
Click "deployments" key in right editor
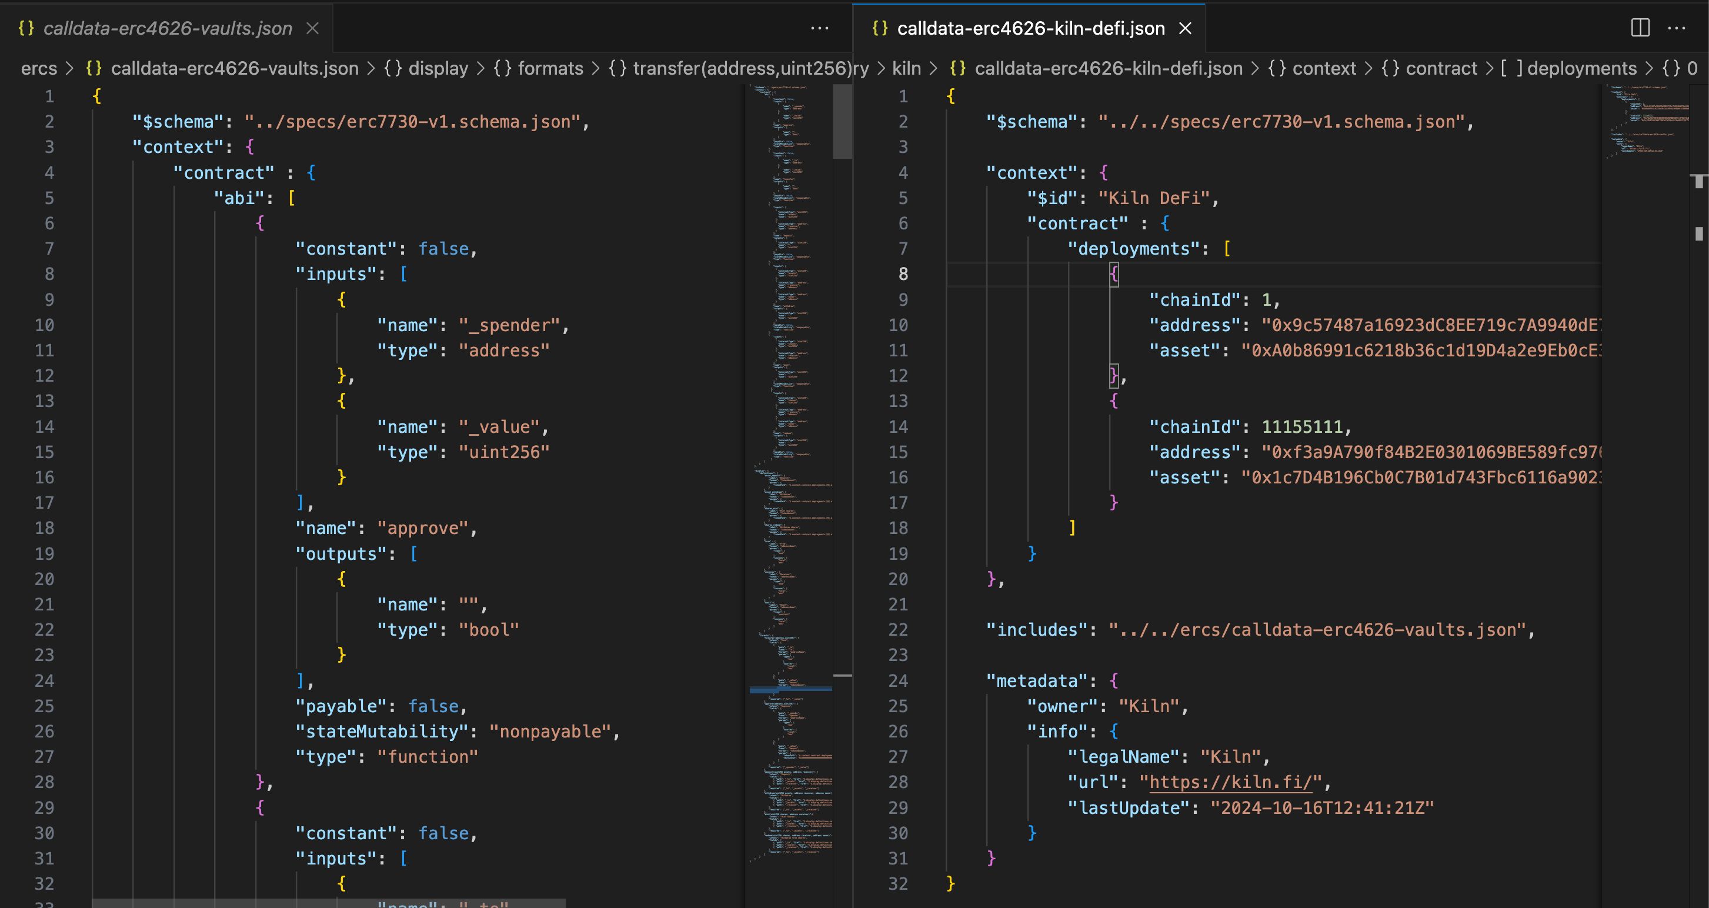tap(1133, 249)
